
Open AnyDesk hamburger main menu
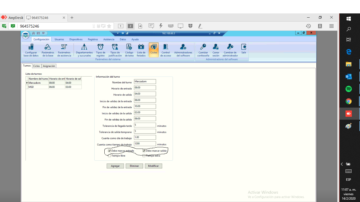(x=332, y=26)
